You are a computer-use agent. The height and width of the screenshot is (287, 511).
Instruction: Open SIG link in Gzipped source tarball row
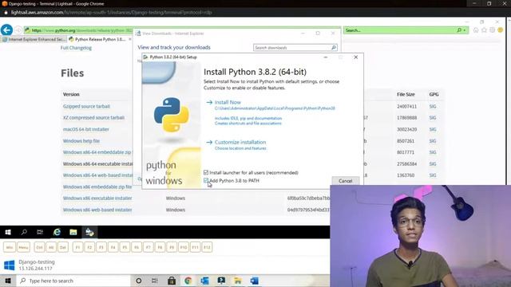(x=433, y=106)
